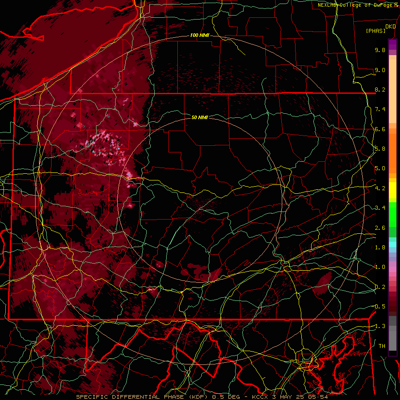Pick the purple top segment of the color bar
The height and width of the screenshot is (400, 400).
coord(392,44)
